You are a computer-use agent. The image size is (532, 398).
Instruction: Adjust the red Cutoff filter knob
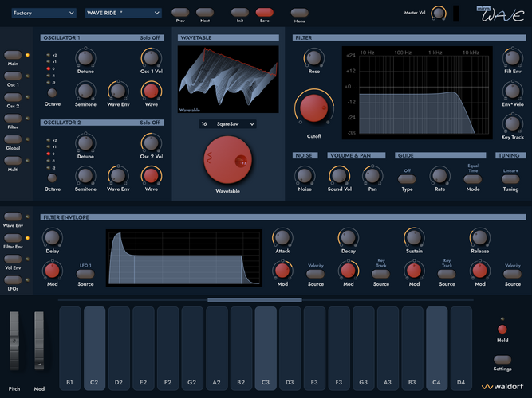314,108
